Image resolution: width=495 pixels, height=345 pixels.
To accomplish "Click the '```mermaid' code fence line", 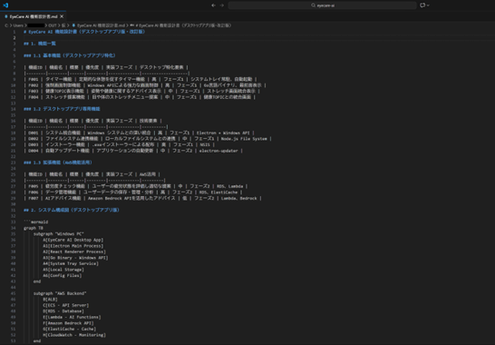I will coord(36,222).
